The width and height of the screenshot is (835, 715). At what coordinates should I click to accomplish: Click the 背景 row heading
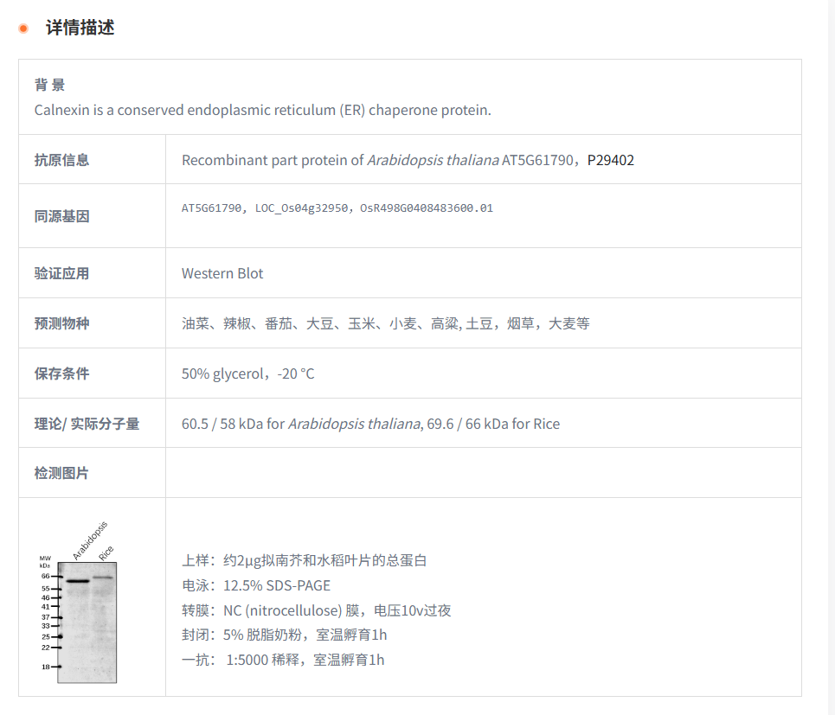pyautogui.click(x=49, y=85)
